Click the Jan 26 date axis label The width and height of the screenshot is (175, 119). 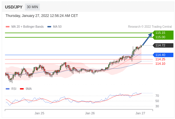(x=90, y=113)
